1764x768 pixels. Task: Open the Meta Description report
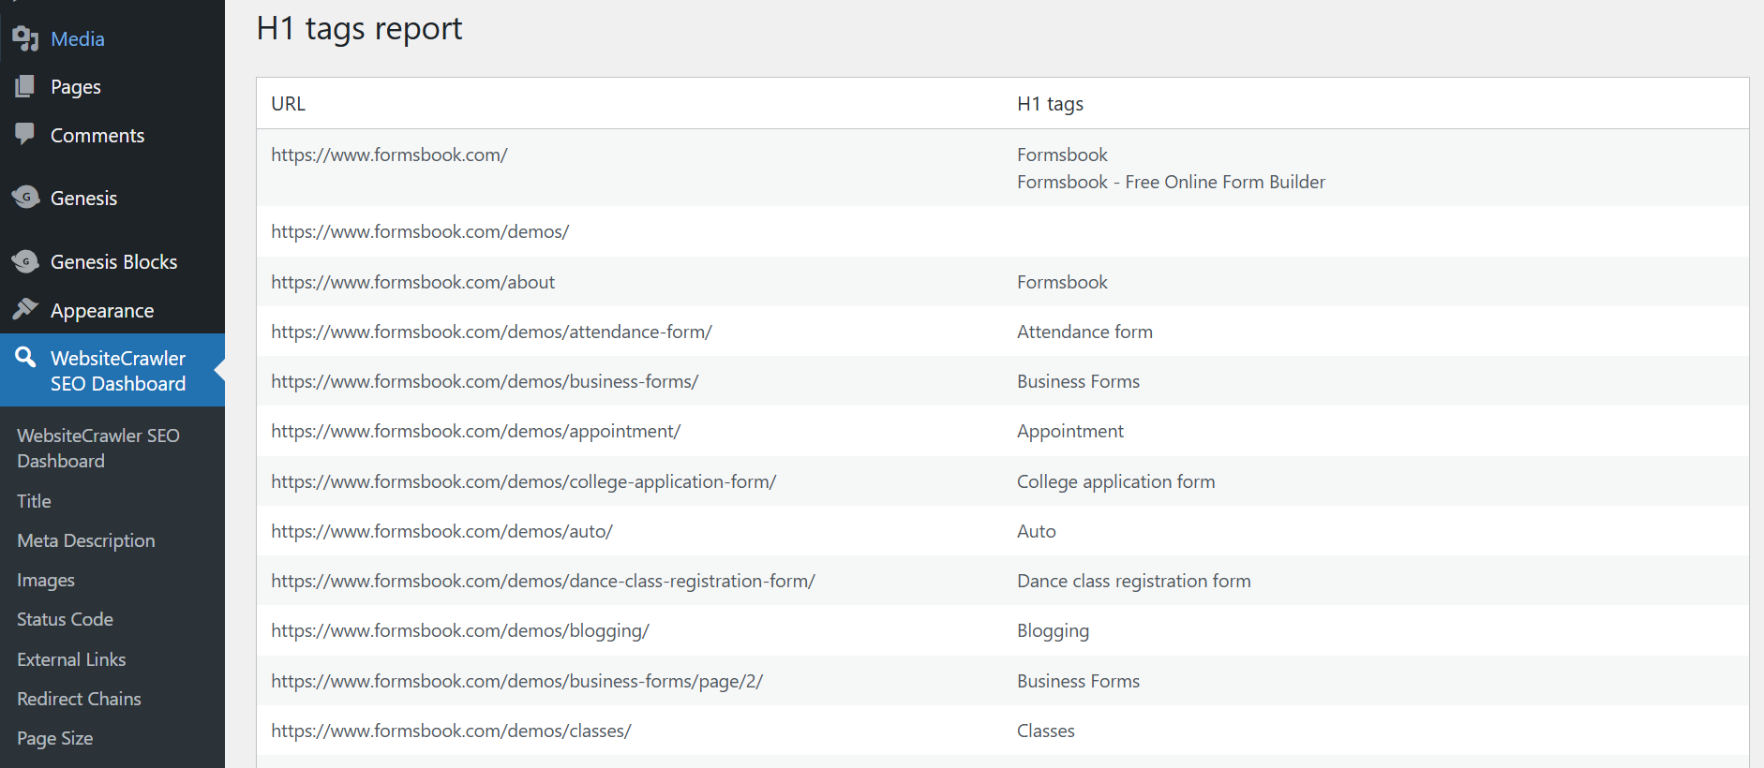point(86,540)
